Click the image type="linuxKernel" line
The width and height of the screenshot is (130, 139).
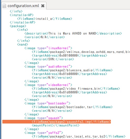coord(48,48)
